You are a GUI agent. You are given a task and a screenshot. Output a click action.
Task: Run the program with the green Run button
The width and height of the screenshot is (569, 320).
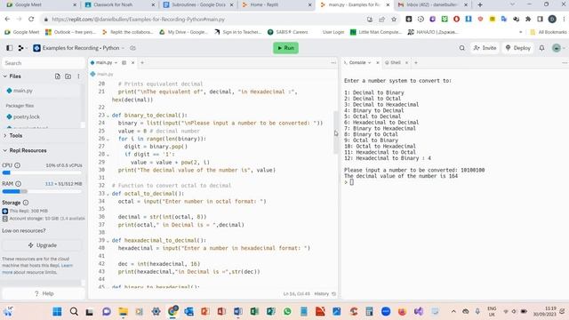[x=285, y=48]
